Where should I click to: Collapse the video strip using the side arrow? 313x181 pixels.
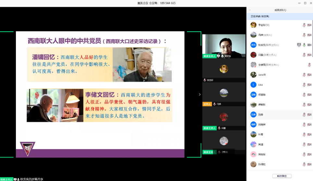click(200, 95)
